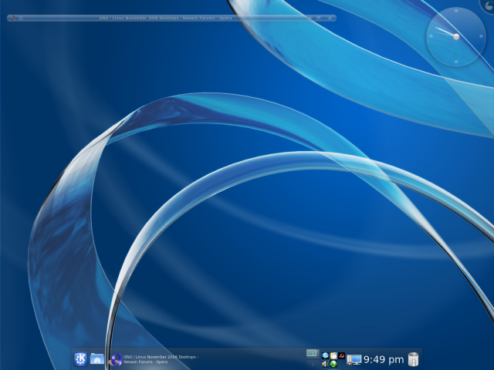This screenshot has height=370, width=494.
Task: Select virtual desktop 1 in the pager
Action: (312, 354)
